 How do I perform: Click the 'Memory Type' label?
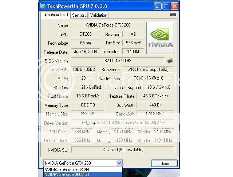[56, 105]
